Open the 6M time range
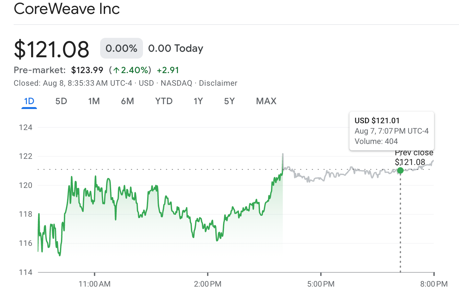The image size is (459, 295). pos(127,101)
